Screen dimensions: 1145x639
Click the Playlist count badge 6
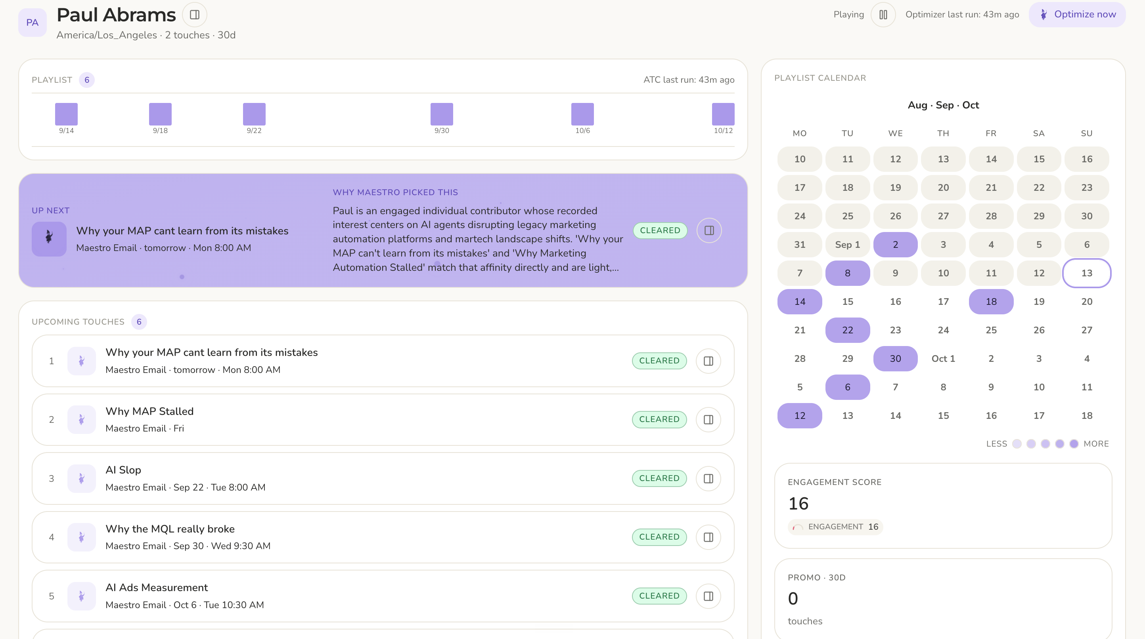(87, 80)
